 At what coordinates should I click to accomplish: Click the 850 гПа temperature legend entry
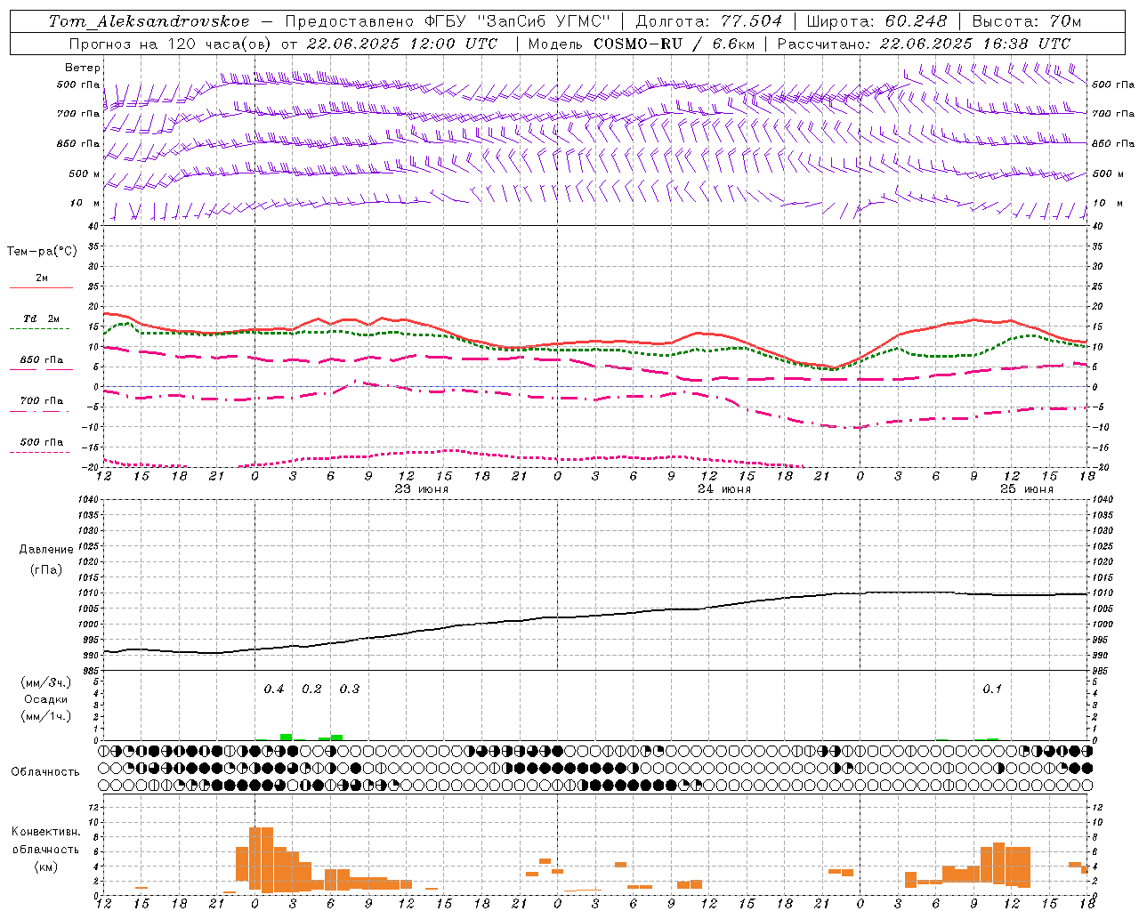[x=41, y=360]
